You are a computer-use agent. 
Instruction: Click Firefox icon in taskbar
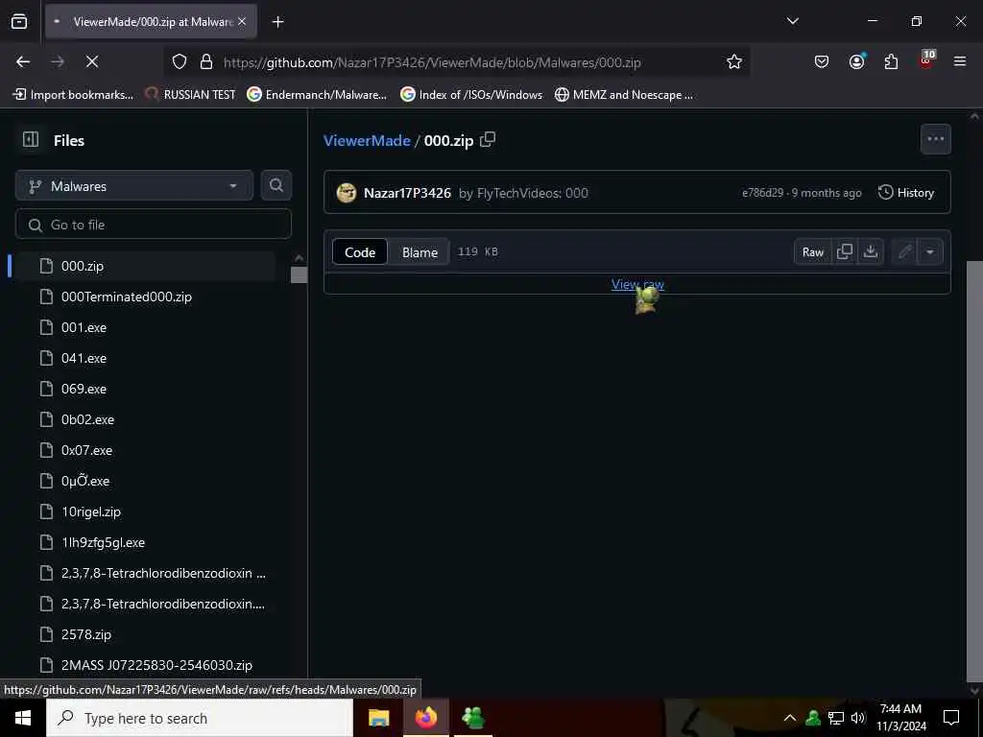425,718
